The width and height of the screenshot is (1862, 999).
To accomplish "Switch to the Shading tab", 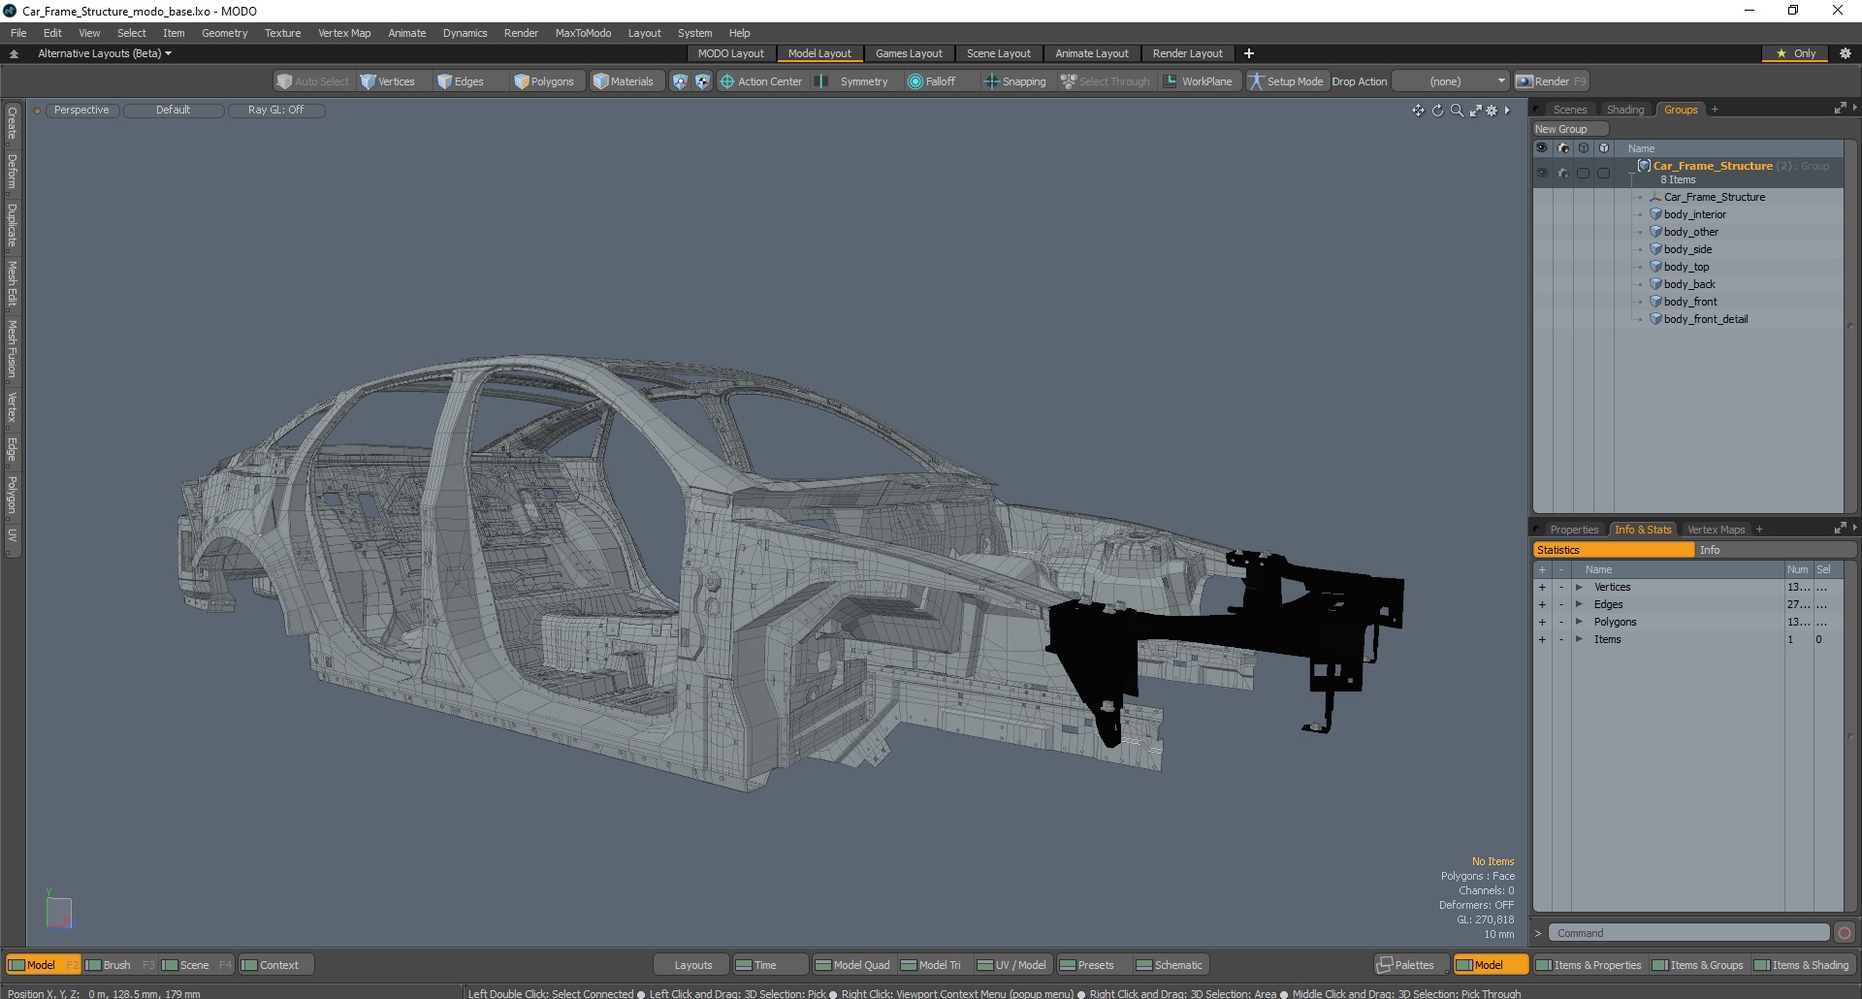I will point(1624,110).
